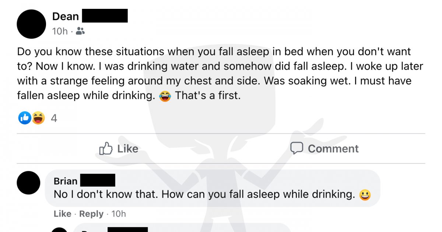This screenshot has height=232, width=442.
Task: Open Dean's profile picture
Action: click(31, 24)
